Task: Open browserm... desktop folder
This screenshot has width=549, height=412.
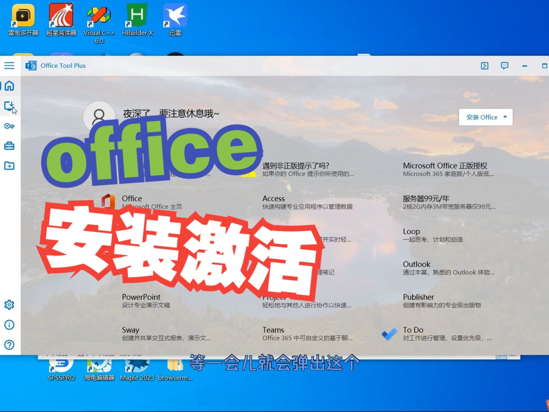Action: tap(175, 369)
